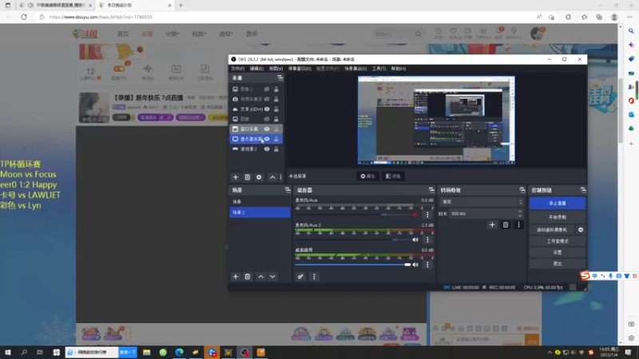Viewport: 639px width, 359px height.
Task: Delete the current scene transition
Action: pos(506,225)
